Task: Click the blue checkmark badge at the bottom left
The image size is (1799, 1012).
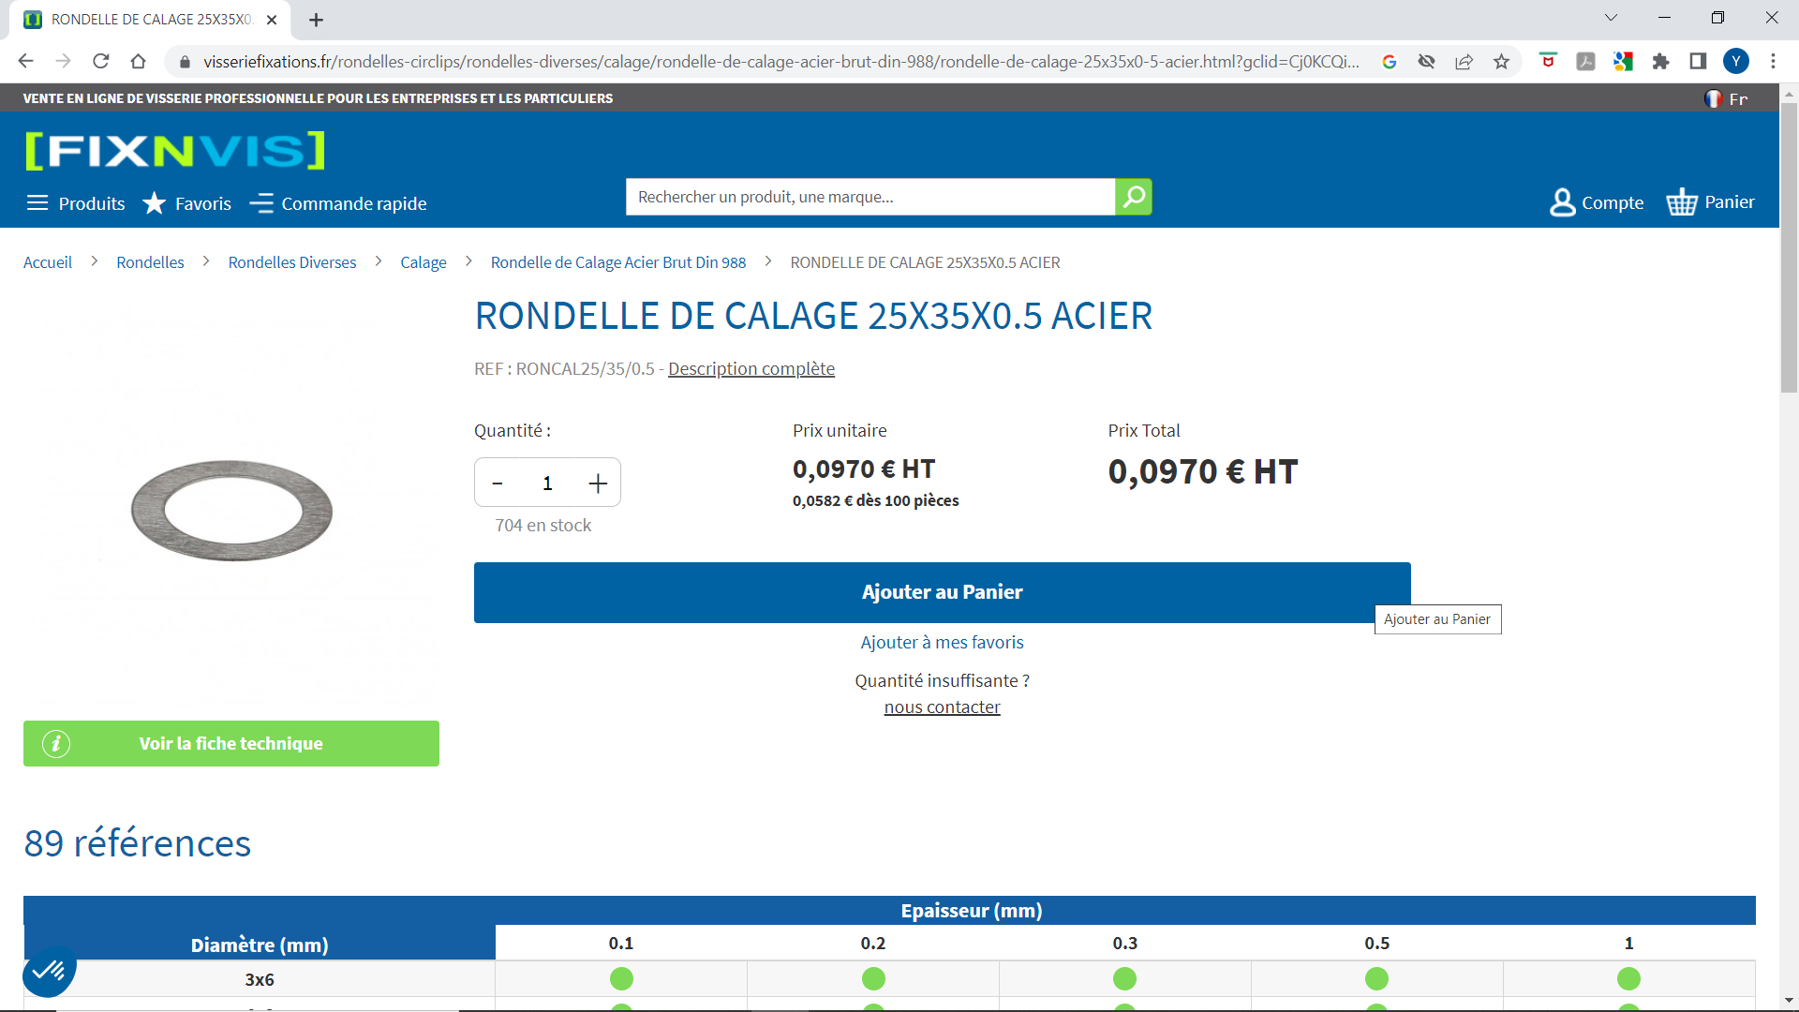Action: (x=48, y=971)
